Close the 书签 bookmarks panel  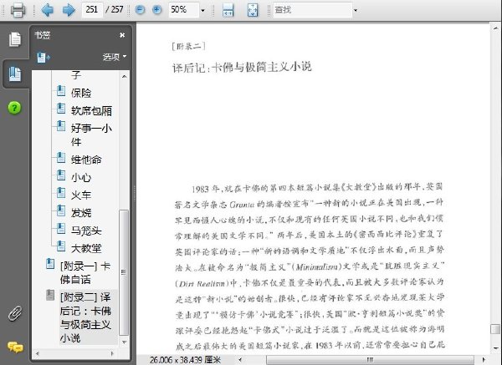[x=122, y=35]
